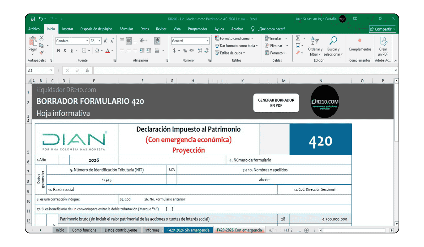Click the Compartir button

383,29
